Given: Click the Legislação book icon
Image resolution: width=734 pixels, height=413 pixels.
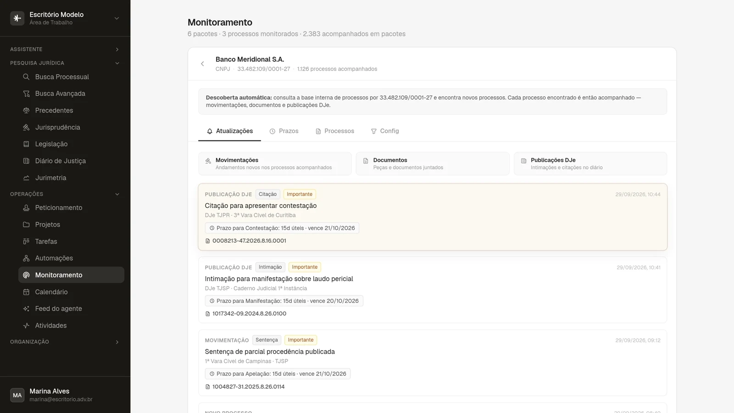Looking at the screenshot, I should 26,144.
